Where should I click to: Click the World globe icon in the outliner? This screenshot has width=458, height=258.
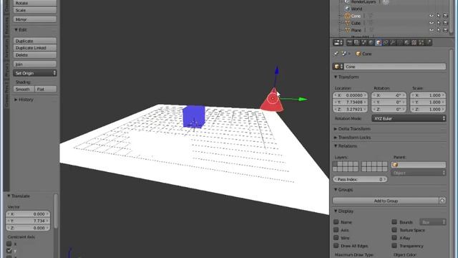click(x=347, y=9)
